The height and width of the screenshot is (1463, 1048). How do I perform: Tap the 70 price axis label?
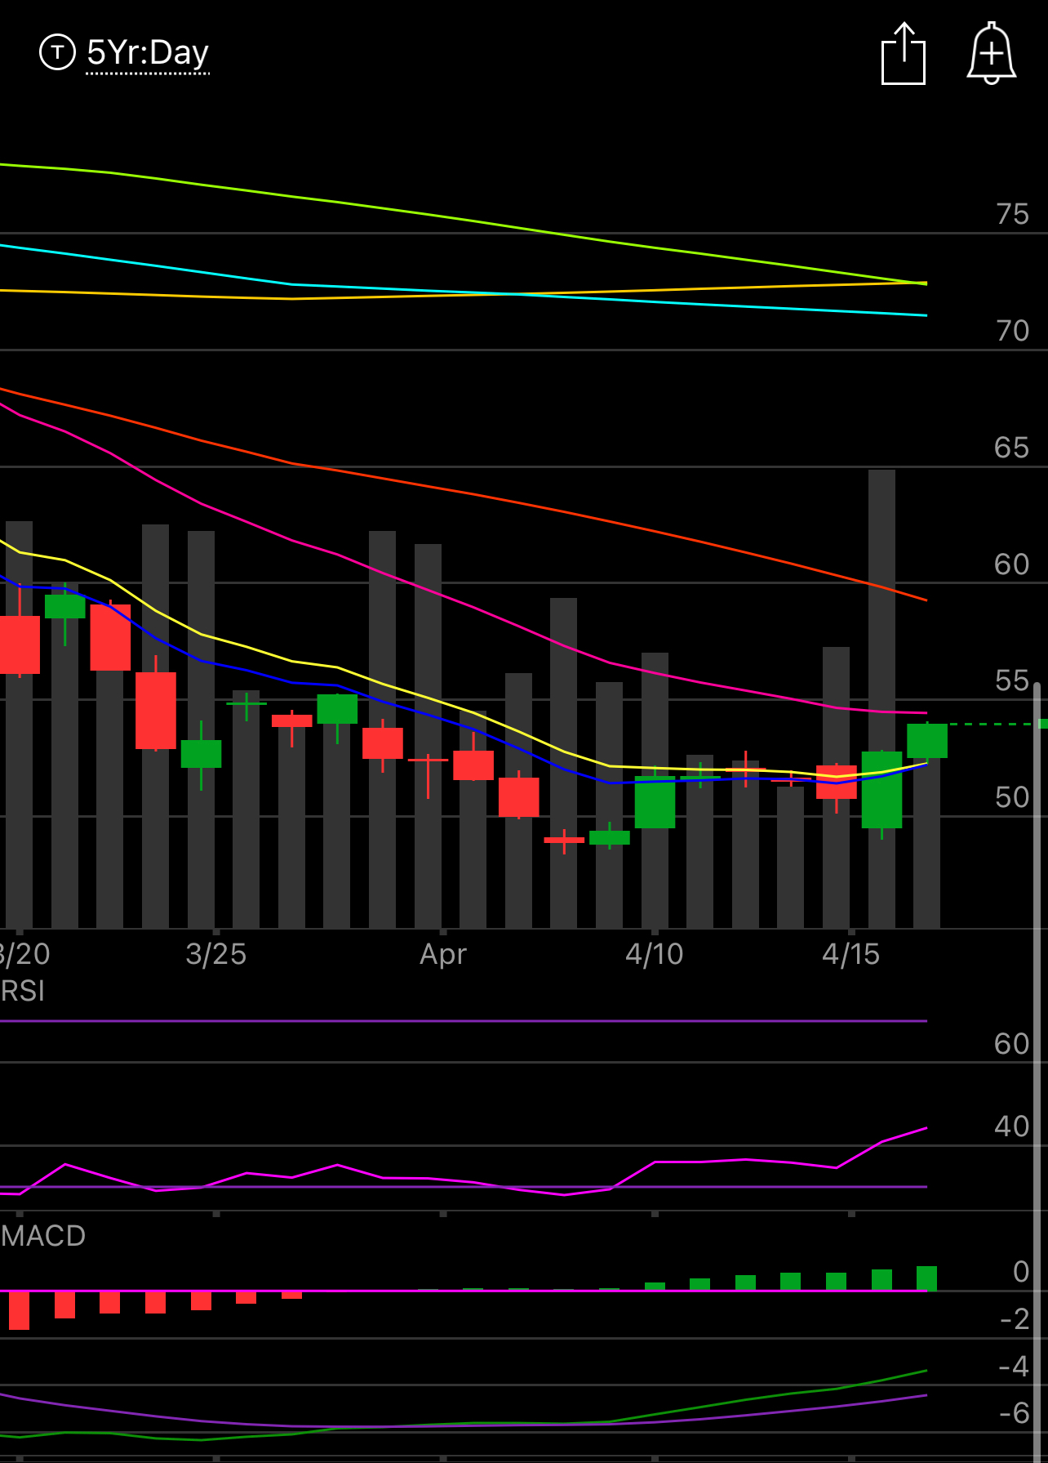[x=1012, y=331]
